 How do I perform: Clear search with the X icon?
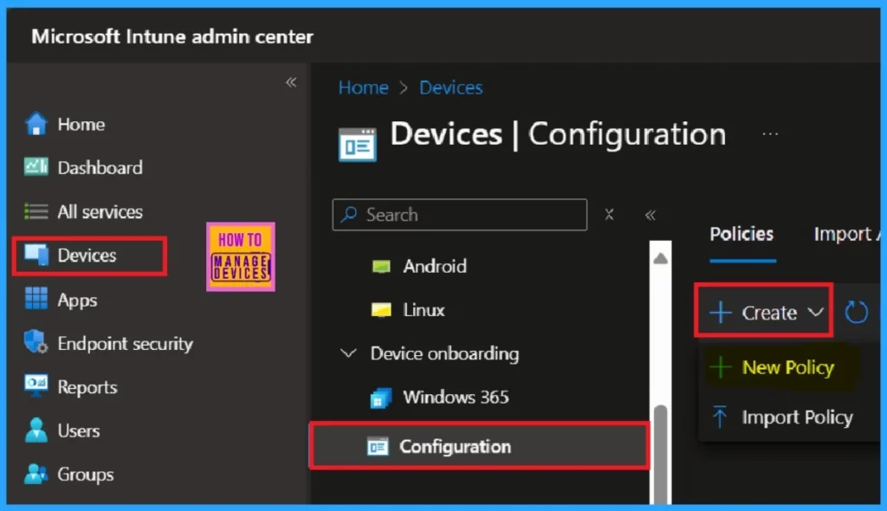tap(609, 215)
